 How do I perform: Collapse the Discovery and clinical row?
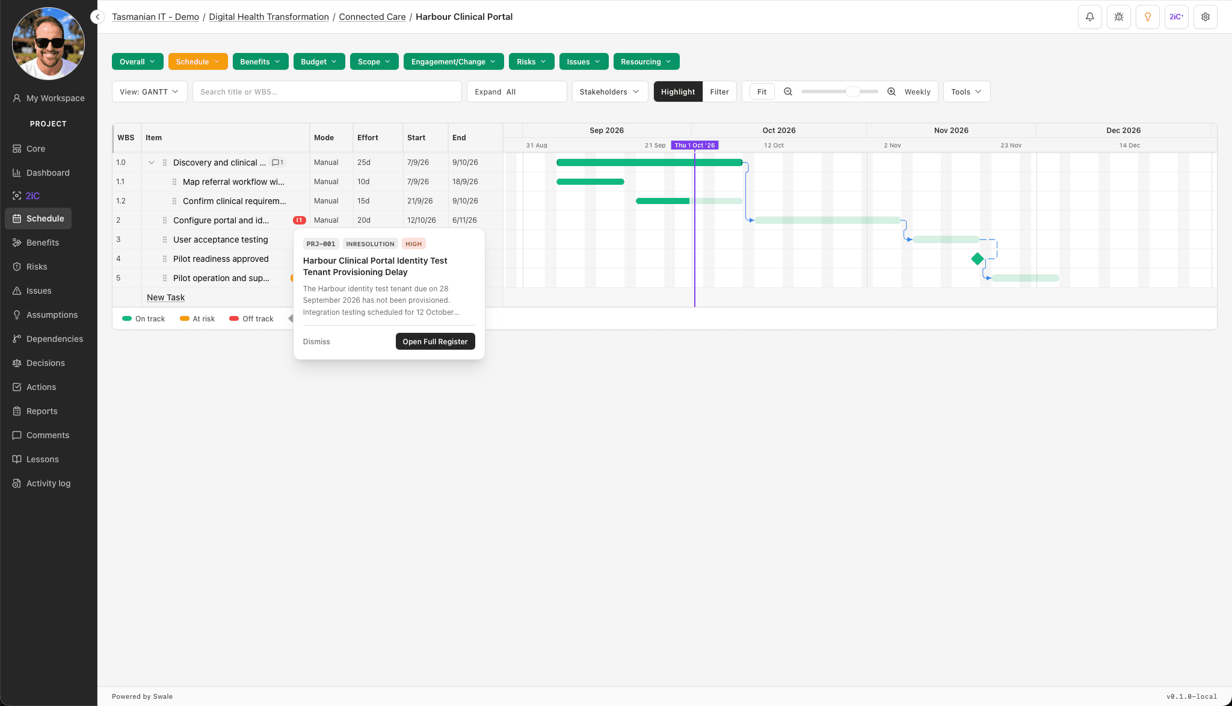(152, 163)
